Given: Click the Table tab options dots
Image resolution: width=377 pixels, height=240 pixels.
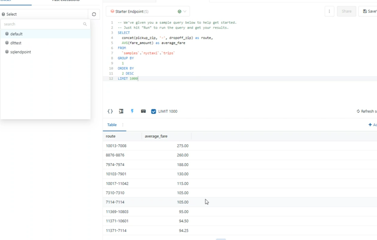Looking at the screenshot, I should 123,125.
